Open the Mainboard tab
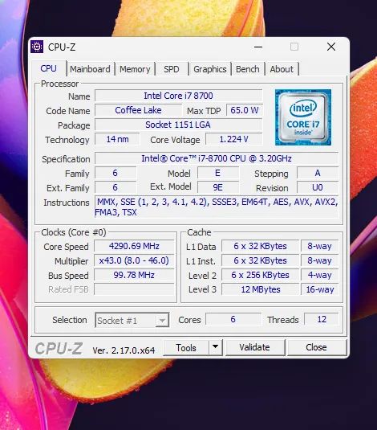Viewport: 377px width, 430px height. point(90,69)
